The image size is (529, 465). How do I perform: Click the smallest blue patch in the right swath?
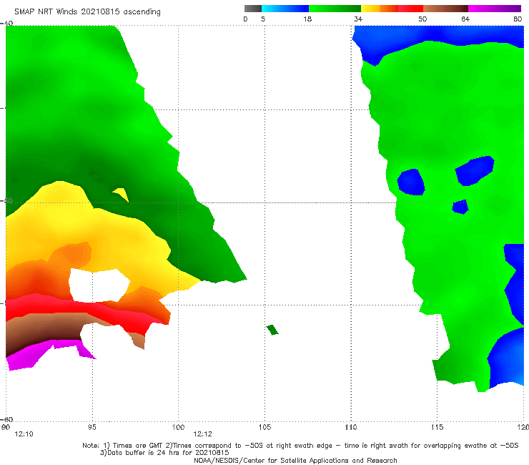[460, 207]
